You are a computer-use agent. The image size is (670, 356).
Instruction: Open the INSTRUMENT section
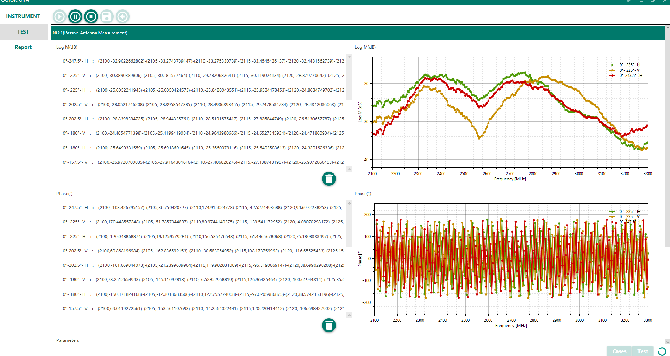click(23, 16)
